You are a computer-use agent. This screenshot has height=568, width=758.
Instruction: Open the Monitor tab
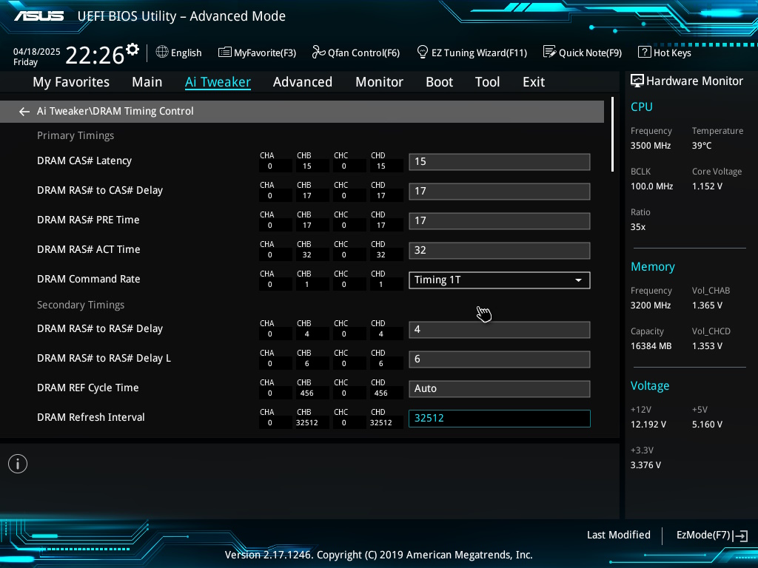tap(380, 82)
